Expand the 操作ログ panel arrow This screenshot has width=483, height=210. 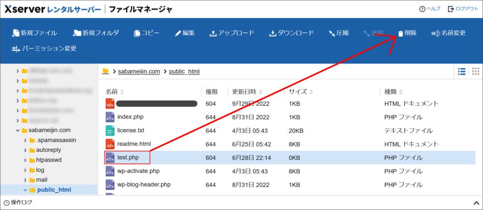click(x=475, y=202)
